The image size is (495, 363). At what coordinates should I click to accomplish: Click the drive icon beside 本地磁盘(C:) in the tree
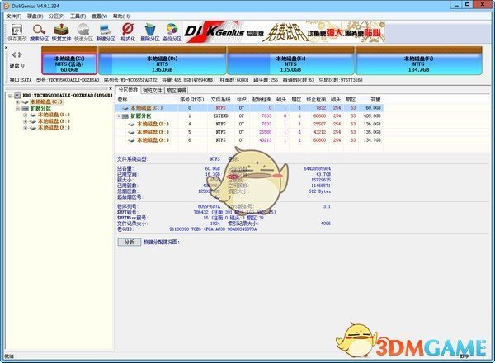26,102
